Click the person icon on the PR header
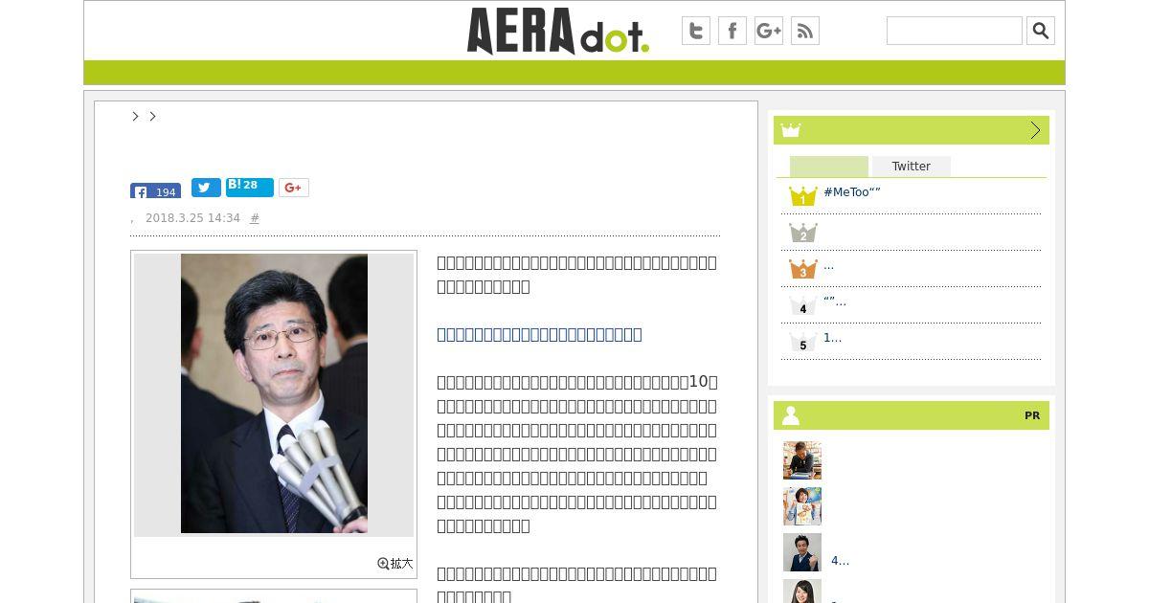 (791, 415)
